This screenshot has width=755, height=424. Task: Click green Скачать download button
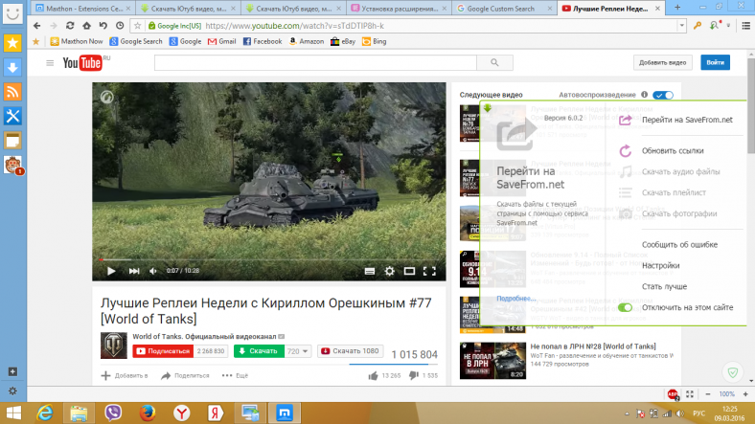point(259,351)
